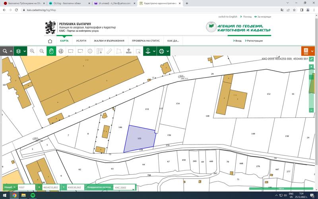Viewport: 318px width, 199px height.
Task: Open ПРОВЕРКА НА СТАТУС menu
Action: 146,41
